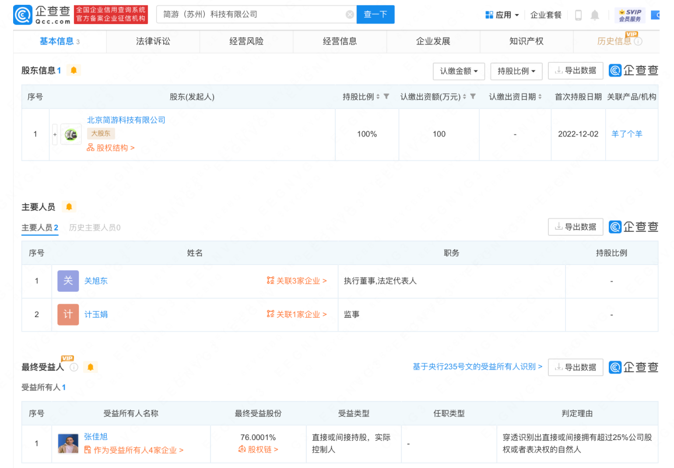674x468 pixels.
Task: Open the mobile phone icon in the header
Action: coord(578,15)
